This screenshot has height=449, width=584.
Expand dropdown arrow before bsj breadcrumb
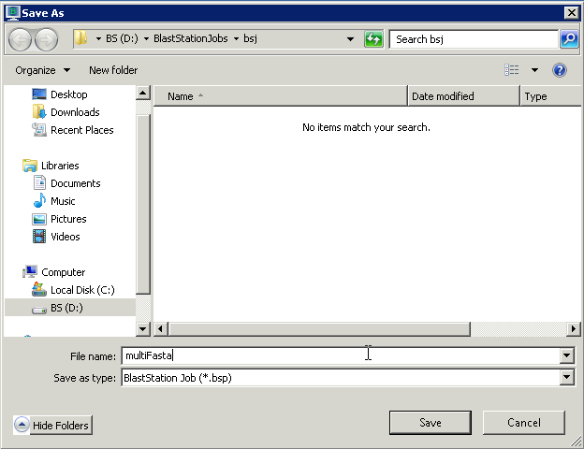236,38
